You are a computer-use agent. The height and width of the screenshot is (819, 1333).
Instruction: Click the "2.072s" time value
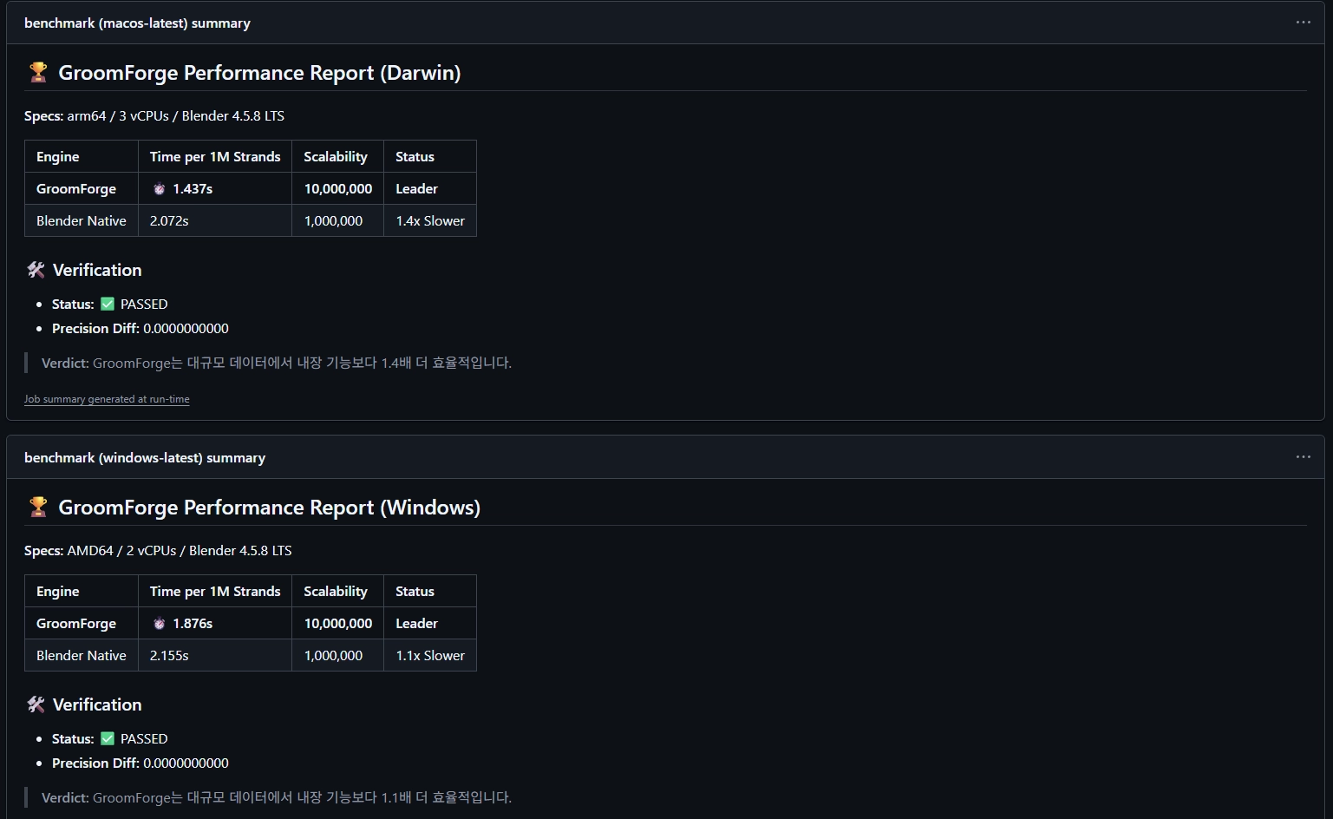[169, 221]
